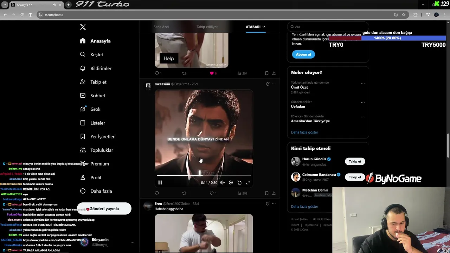Go back in browser toolbar
Image resolution: width=450 pixels, height=253 pixels.
click(x=5, y=15)
